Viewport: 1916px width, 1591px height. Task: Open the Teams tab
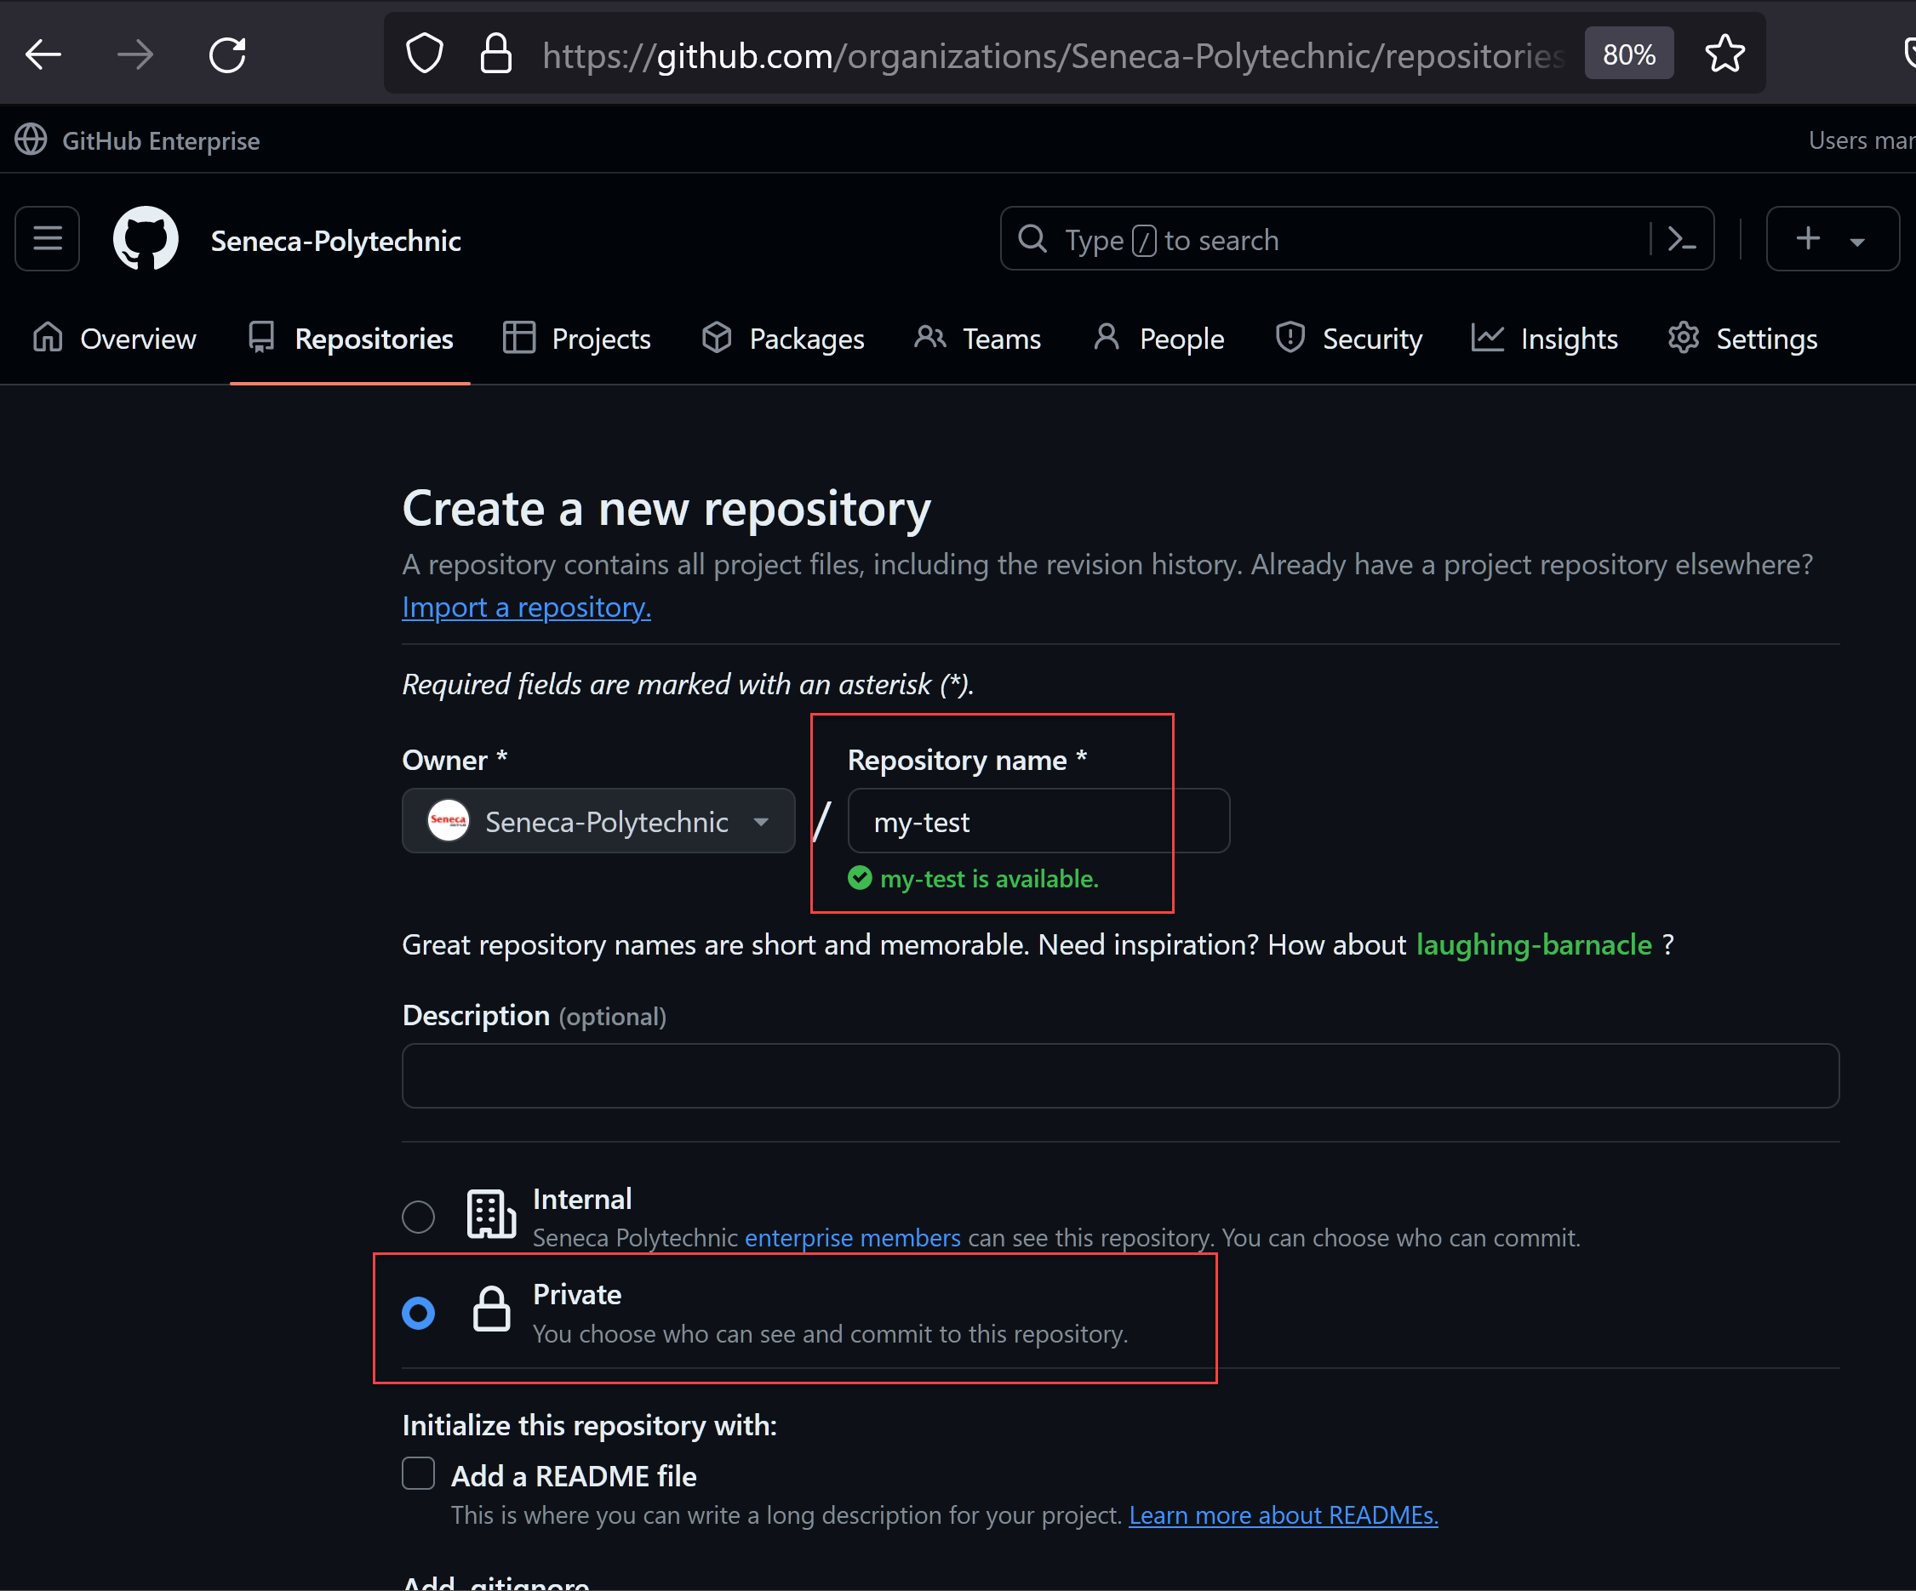[x=977, y=339]
